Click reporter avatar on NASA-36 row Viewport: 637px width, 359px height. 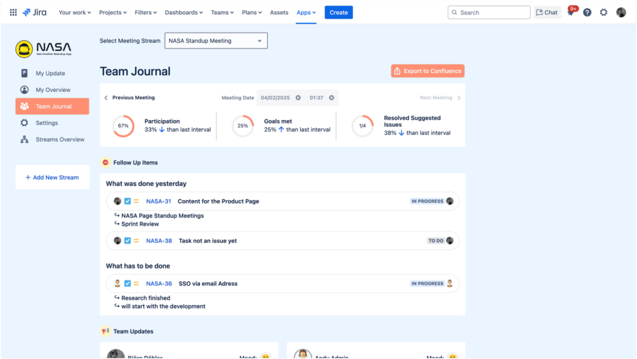(x=117, y=283)
